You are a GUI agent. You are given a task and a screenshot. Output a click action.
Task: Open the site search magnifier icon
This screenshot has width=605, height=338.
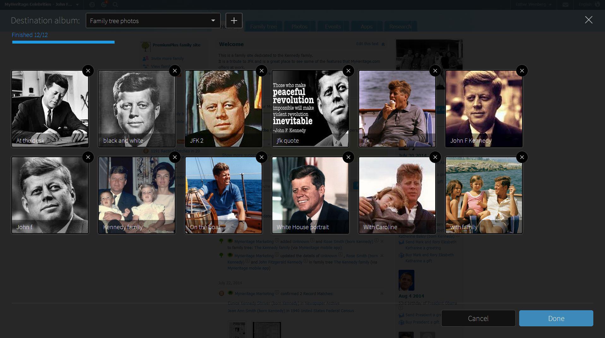tap(116, 4)
